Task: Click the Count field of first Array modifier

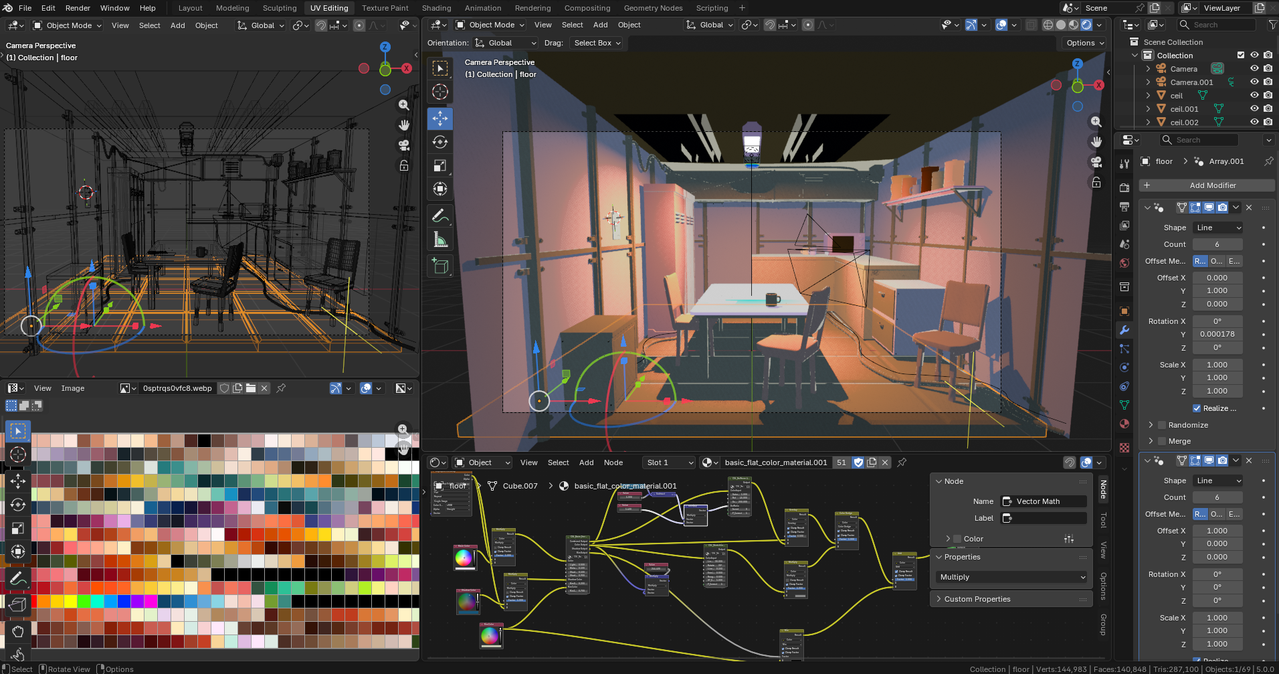Action: (x=1218, y=244)
